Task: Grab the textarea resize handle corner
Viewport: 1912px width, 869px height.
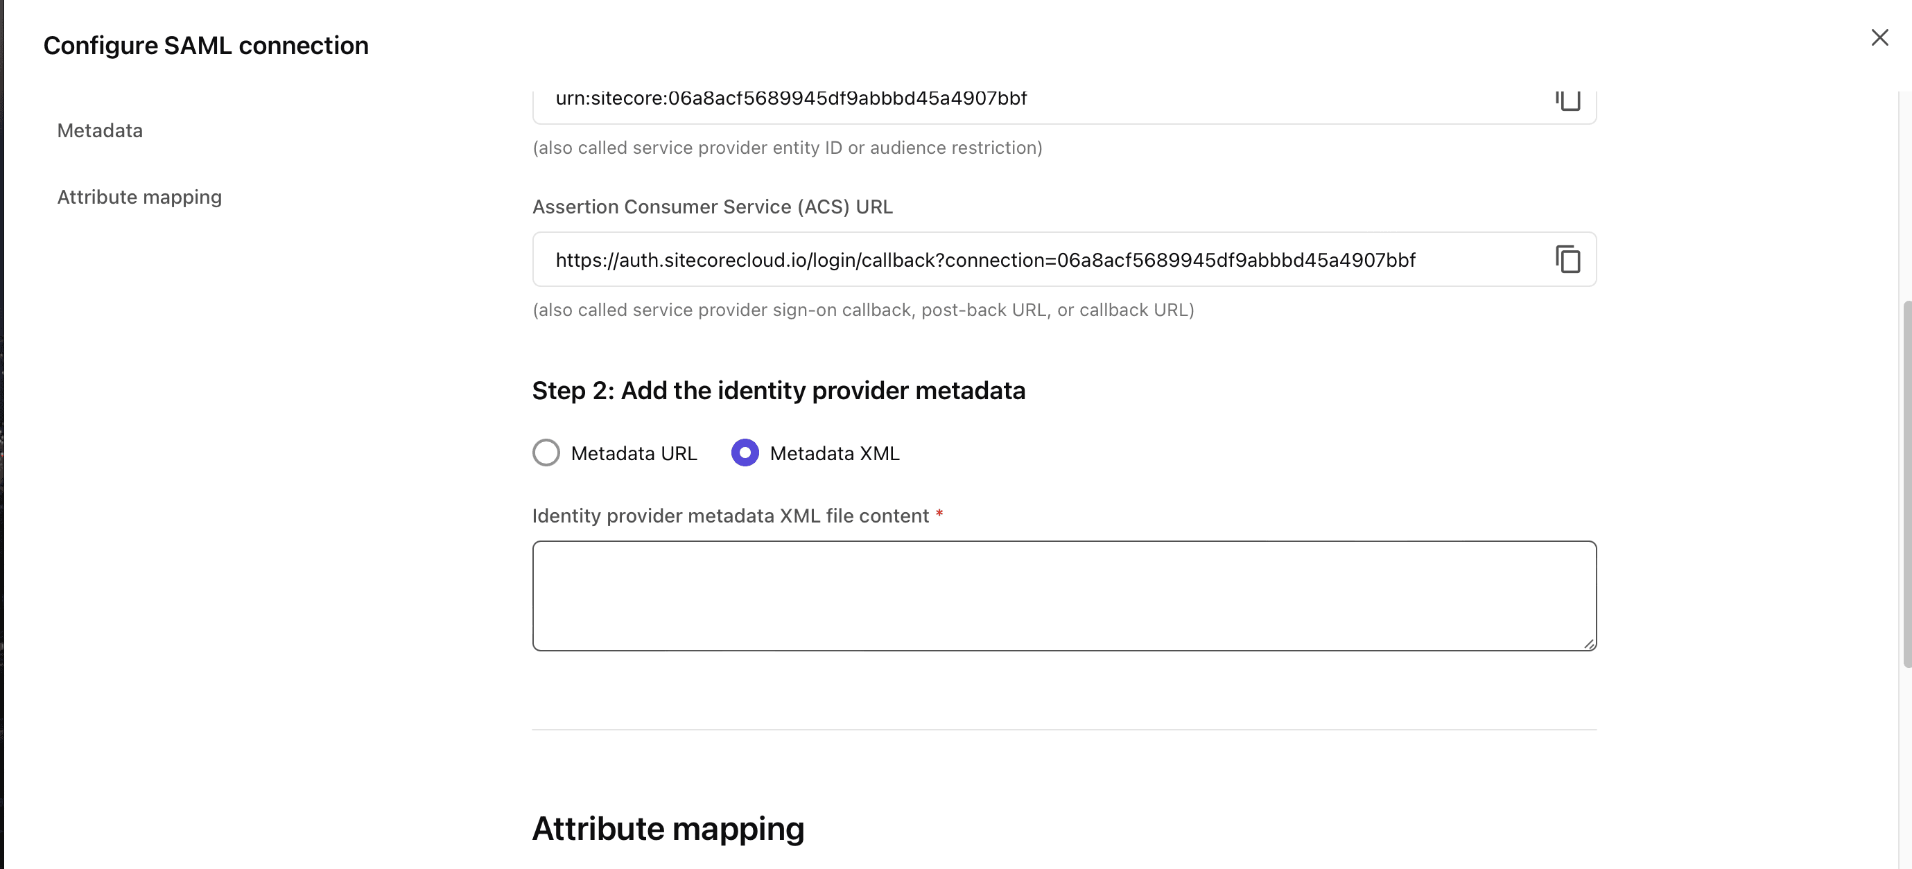Action: click(1588, 644)
